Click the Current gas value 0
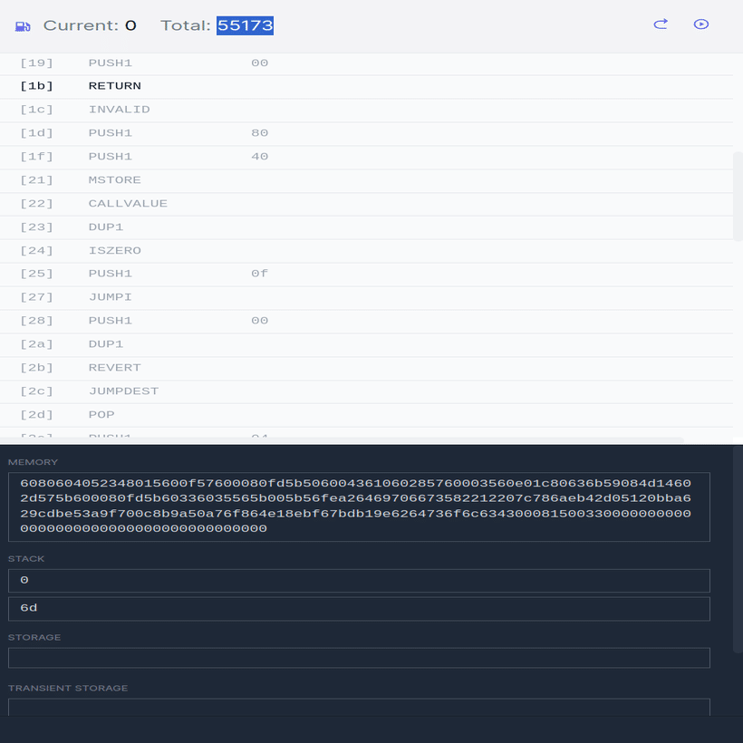The height and width of the screenshot is (743, 743). (130, 25)
